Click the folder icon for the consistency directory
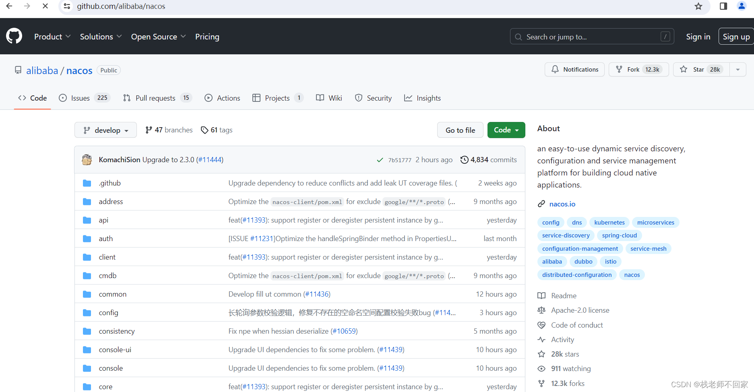 click(x=87, y=331)
